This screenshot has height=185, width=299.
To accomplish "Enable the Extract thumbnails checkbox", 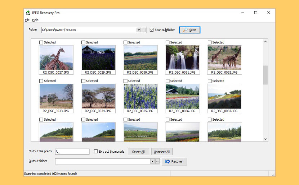I will click(x=96, y=151).
